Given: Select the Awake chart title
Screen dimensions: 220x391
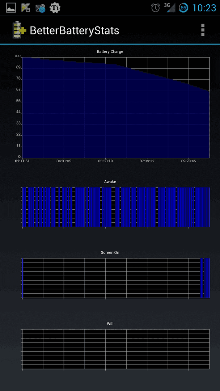Looking at the screenshot, I should [110, 182].
